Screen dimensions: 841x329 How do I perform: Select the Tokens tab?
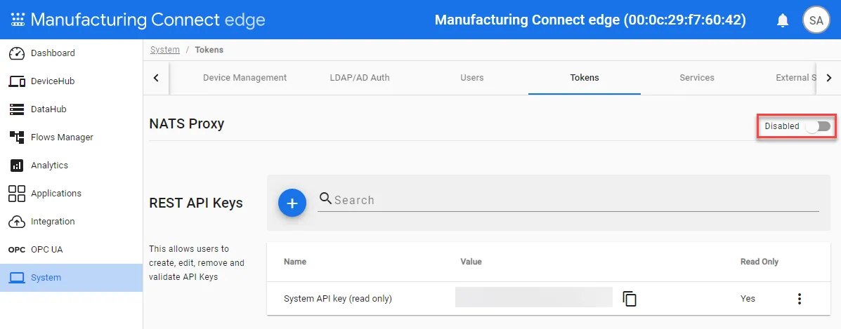[x=585, y=78]
